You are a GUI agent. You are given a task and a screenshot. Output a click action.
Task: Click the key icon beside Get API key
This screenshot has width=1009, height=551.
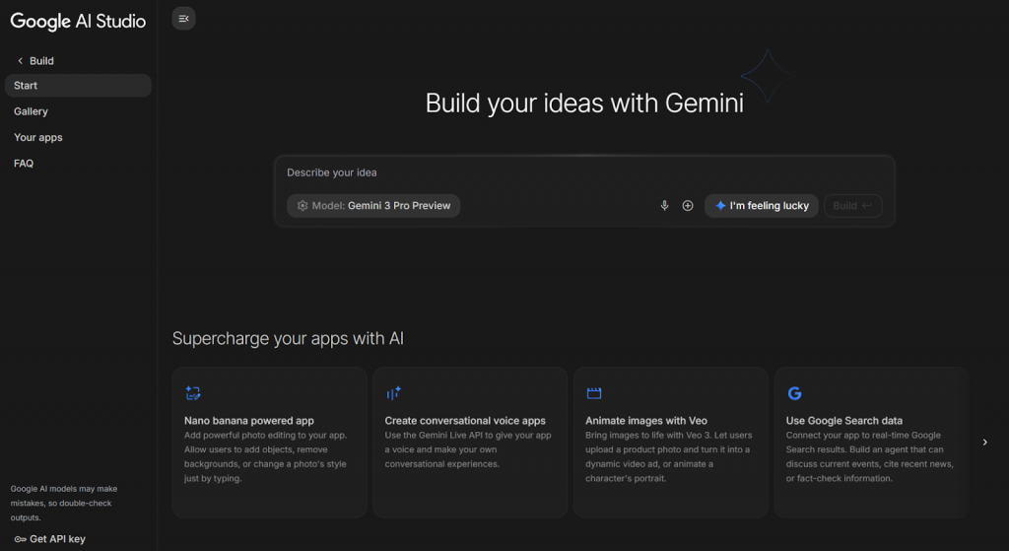coord(20,539)
